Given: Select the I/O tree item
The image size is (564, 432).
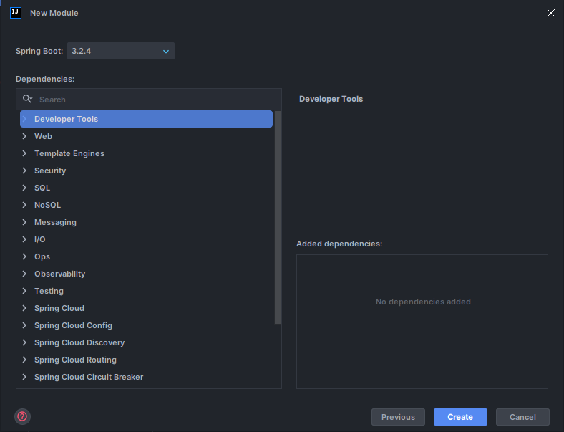Looking at the screenshot, I should coord(39,239).
